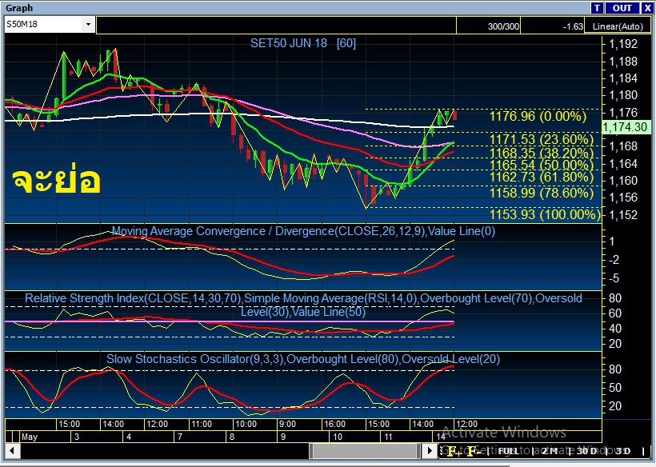This screenshot has width=656, height=467.
Task: Click the OUT button in title bar
Action: (622, 8)
